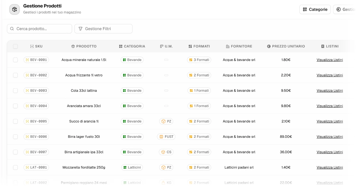This screenshot has width=356, height=187.
Task: Select the BEV-0007 row checkbox
Action: pos(16,152)
